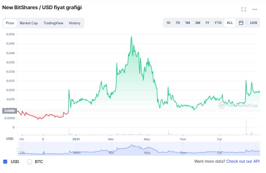Click the Eyl label on time axis
266x173 pixels.
(x=219, y=139)
